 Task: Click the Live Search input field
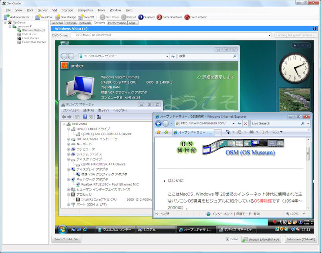275,123
